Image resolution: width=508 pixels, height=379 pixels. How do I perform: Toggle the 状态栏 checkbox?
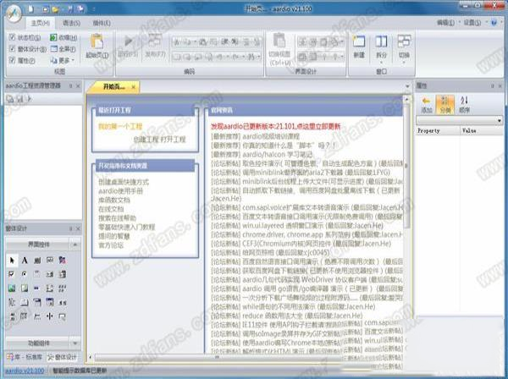coord(12,37)
